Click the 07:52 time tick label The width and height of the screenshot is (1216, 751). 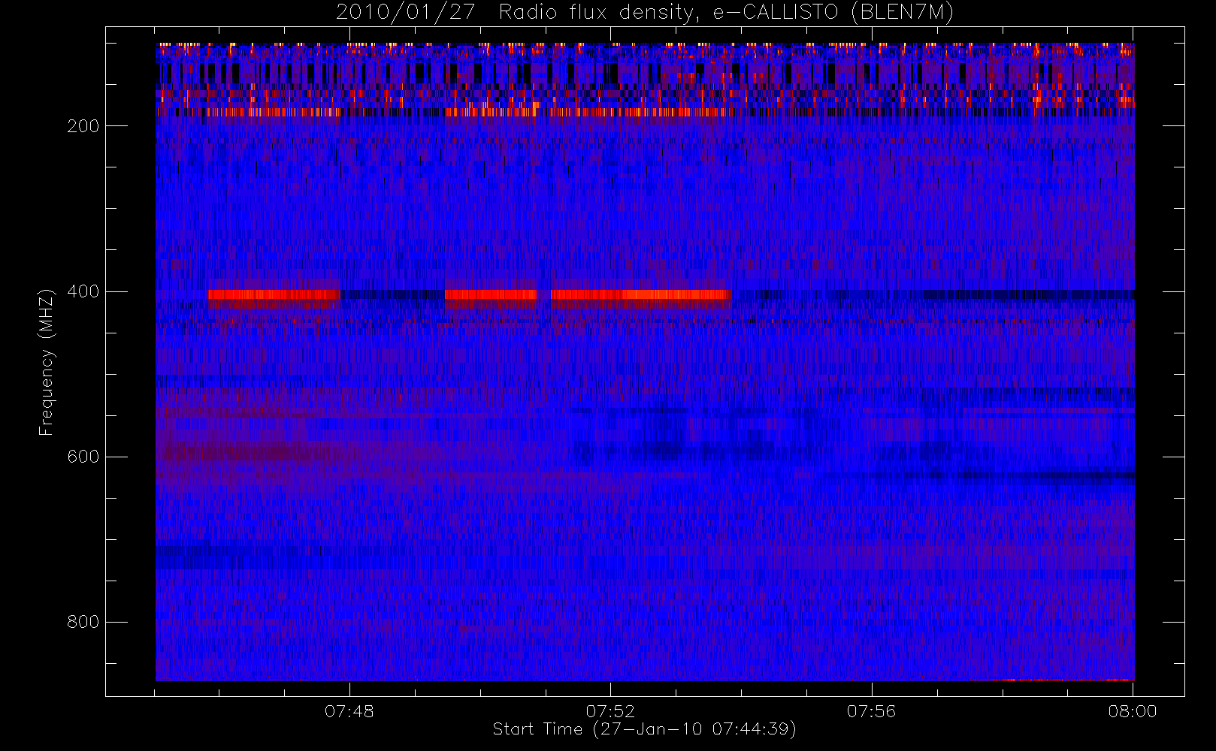tap(610, 711)
